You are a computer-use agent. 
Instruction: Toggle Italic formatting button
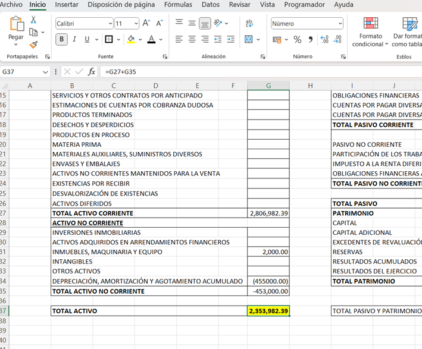click(x=74, y=39)
